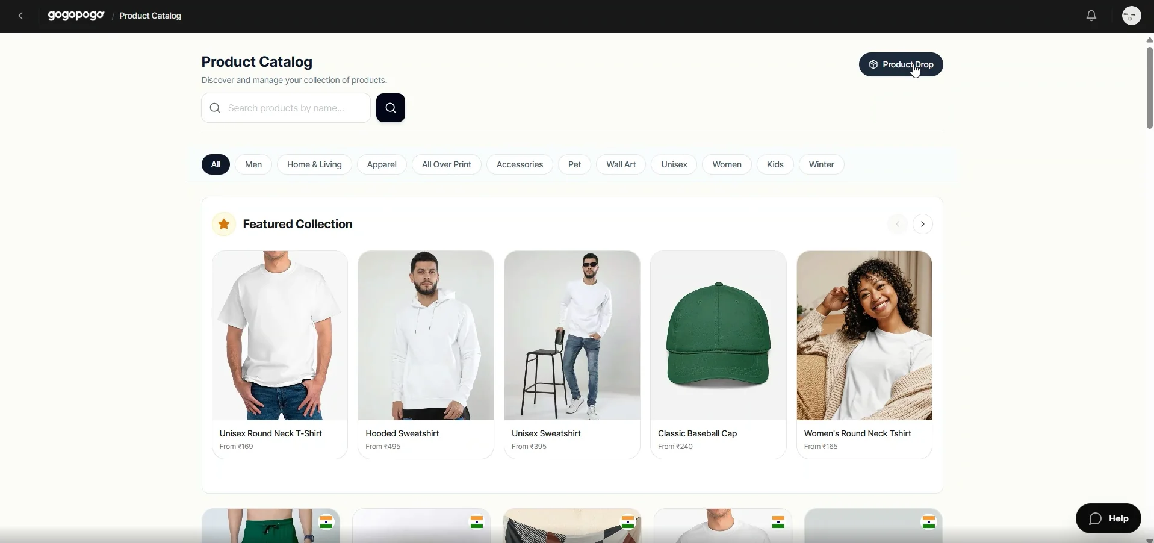The height and width of the screenshot is (543, 1154).
Task: Click the Product Drop button
Action: click(901, 65)
